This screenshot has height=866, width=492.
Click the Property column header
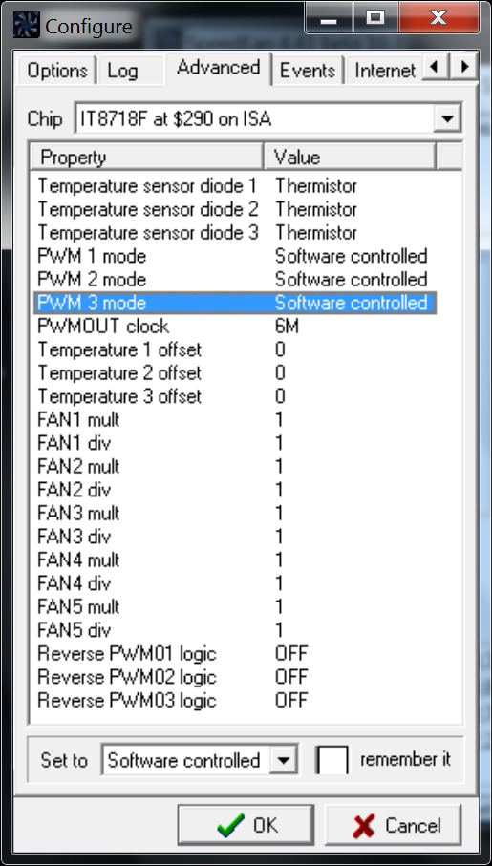(x=146, y=158)
